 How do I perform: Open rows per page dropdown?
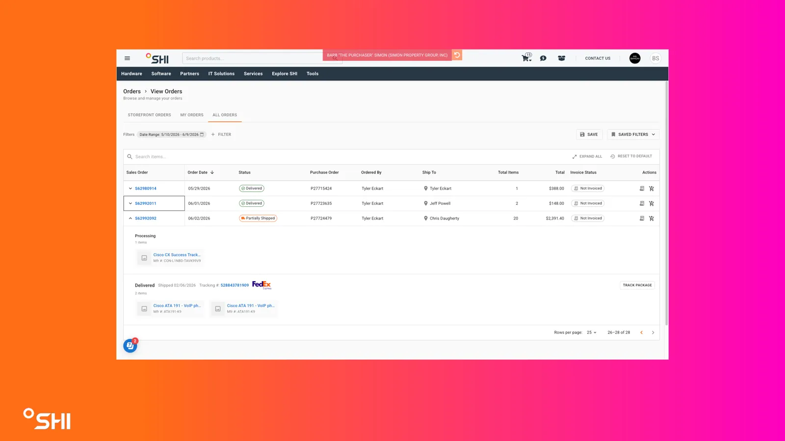click(592, 332)
